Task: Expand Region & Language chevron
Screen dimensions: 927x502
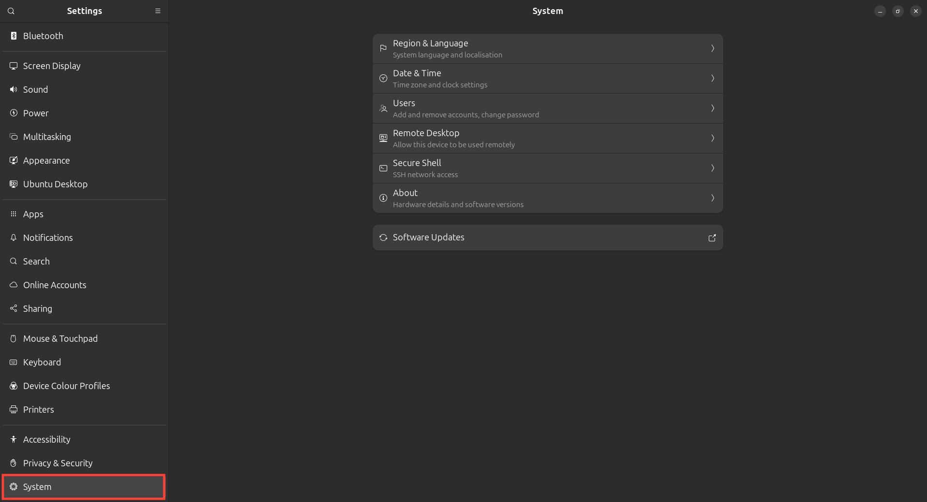Action: (x=713, y=48)
